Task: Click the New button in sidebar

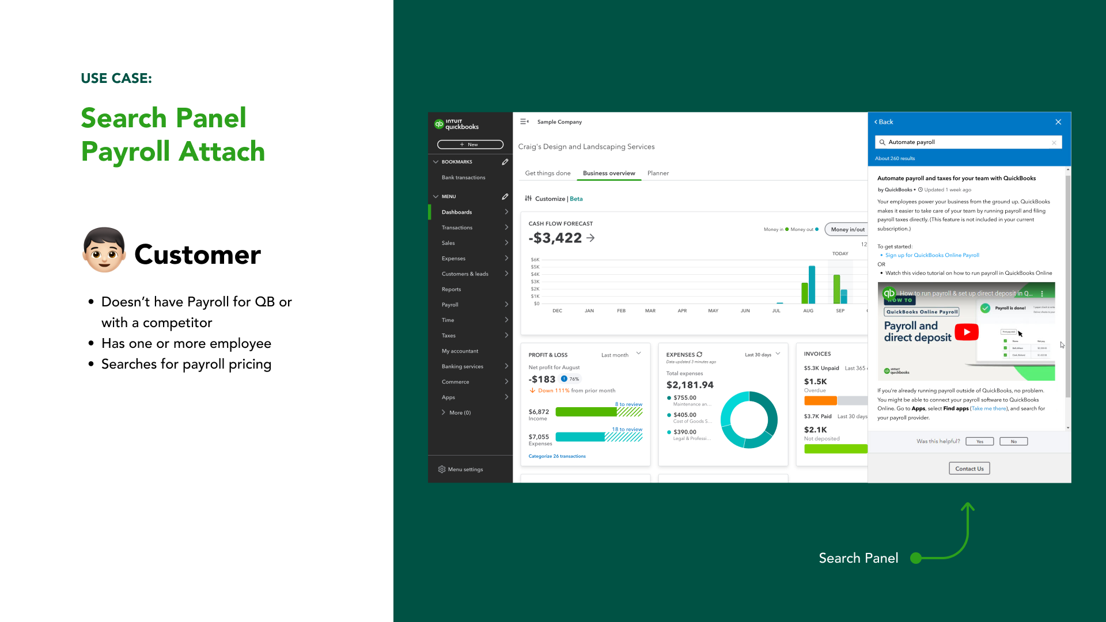Action: click(x=470, y=145)
